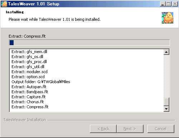
Task: Cancel the installation
Action: pyautogui.click(x=161, y=129)
